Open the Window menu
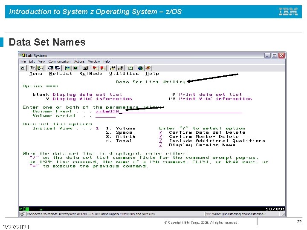307x230 pixels. pos(94,61)
